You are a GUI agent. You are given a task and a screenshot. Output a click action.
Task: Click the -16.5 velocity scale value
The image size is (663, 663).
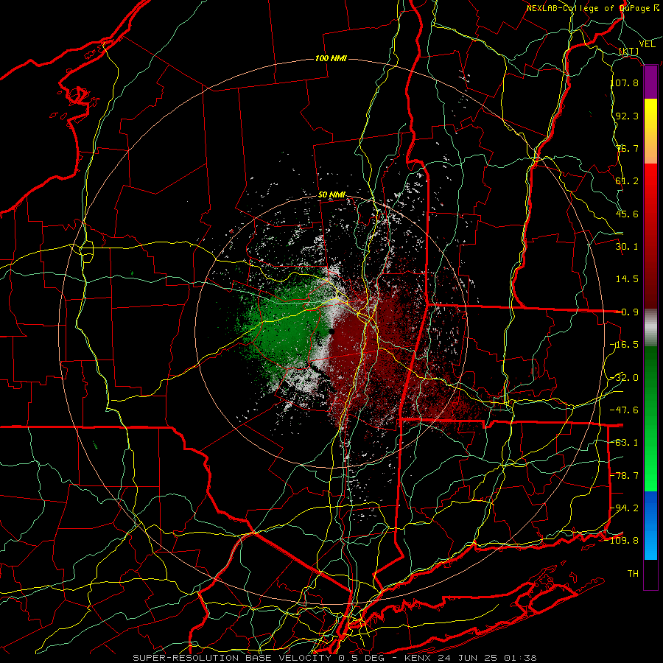click(x=625, y=345)
